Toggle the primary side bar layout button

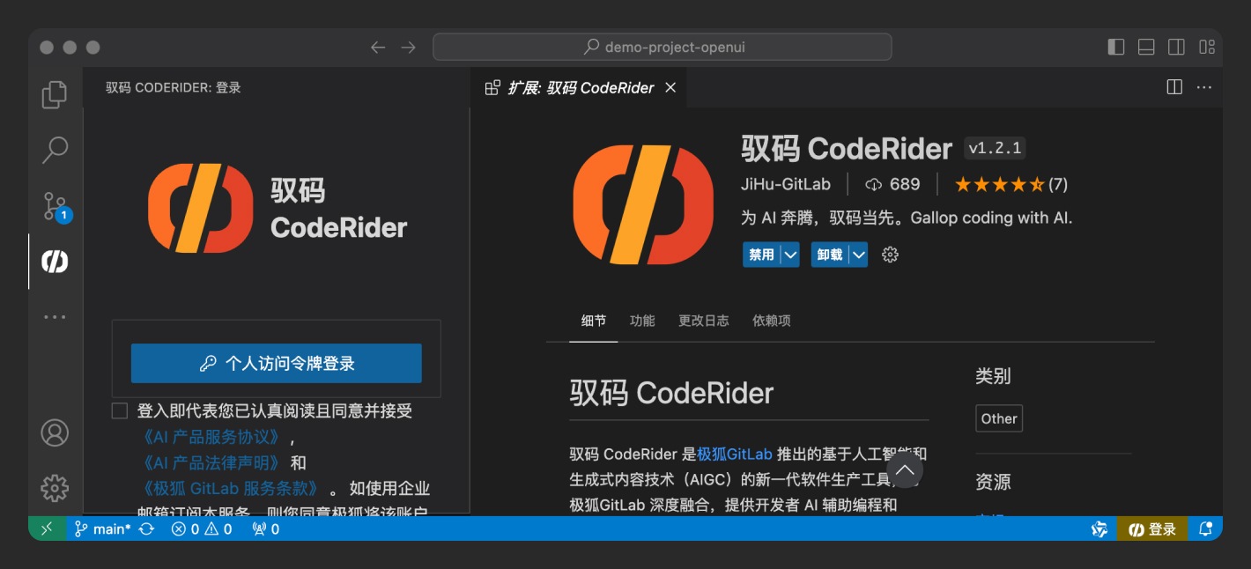[1116, 47]
